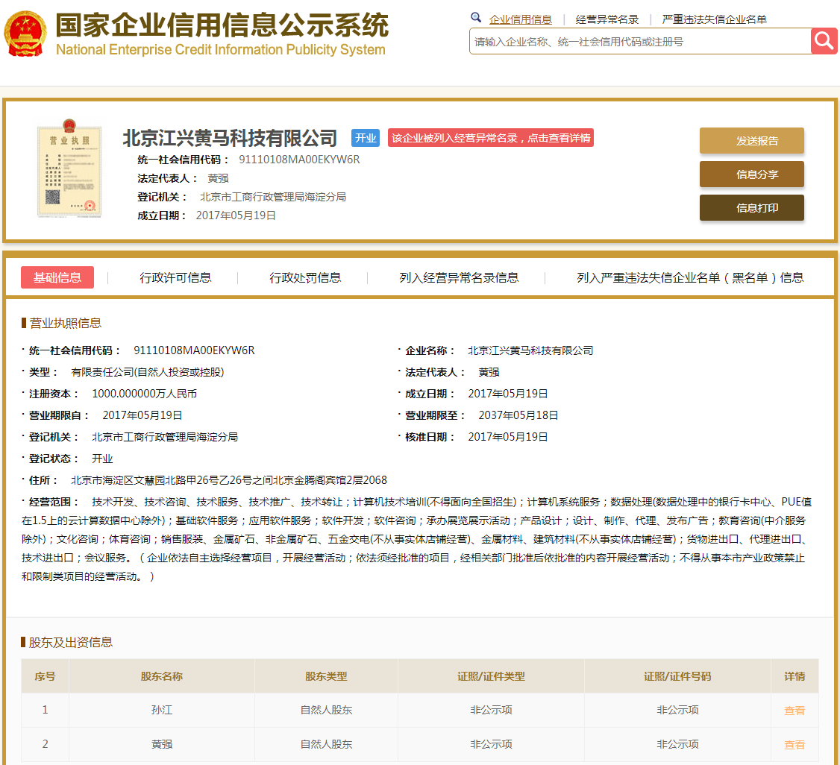The width and height of the screenshot is (840, 765).
Task: Click the 发送报告 button
Action: click(x=751, y=141)
